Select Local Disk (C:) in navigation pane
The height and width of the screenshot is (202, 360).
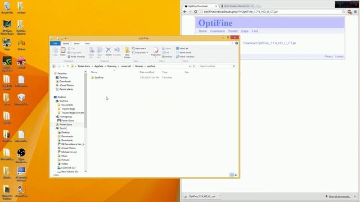(66, 168)
